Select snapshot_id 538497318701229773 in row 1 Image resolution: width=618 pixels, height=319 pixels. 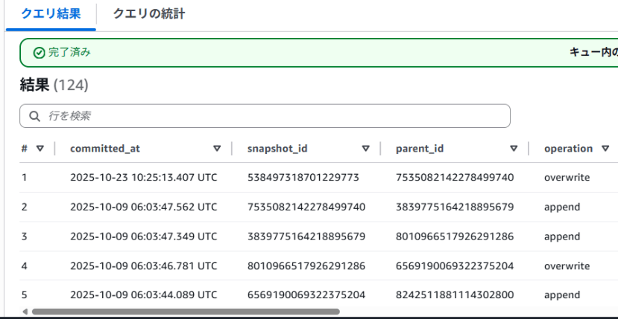(x=303, y=178)
